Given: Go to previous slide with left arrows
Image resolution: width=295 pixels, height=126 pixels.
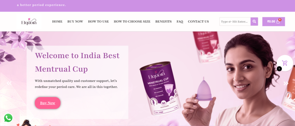Looking at the screenshot, I should [9, 83].
